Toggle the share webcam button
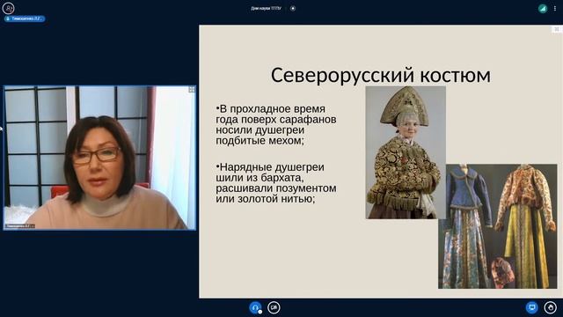 point(274,307)
